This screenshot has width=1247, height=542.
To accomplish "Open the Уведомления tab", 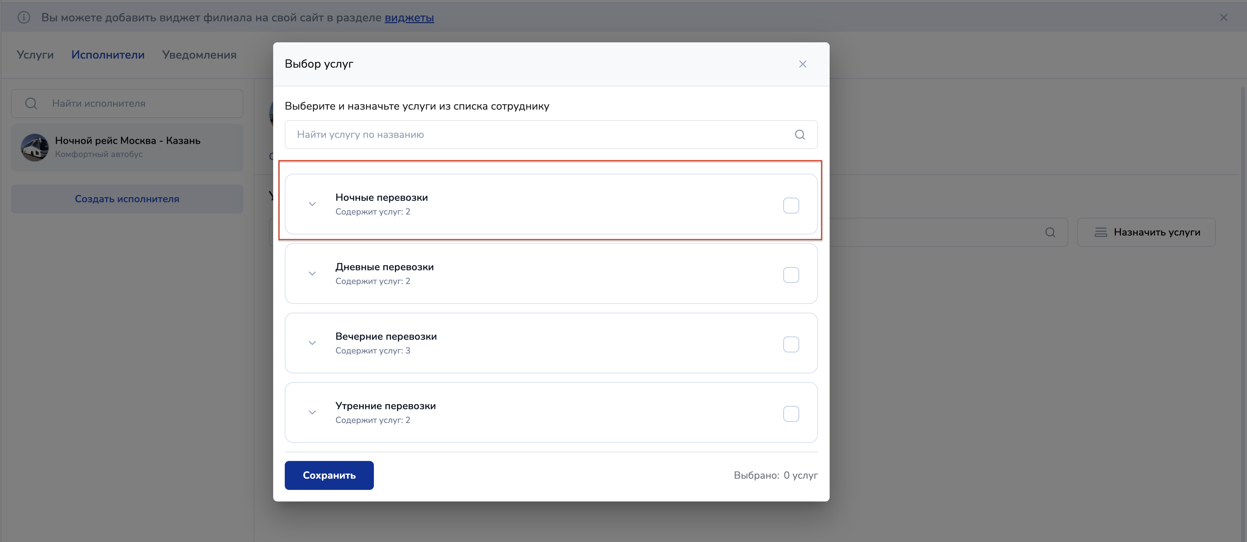I will click(199, 55).
